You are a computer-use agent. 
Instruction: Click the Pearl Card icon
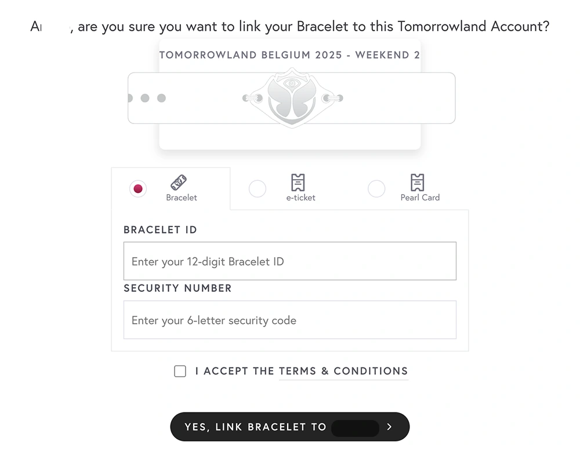click(x=417, y=182)
